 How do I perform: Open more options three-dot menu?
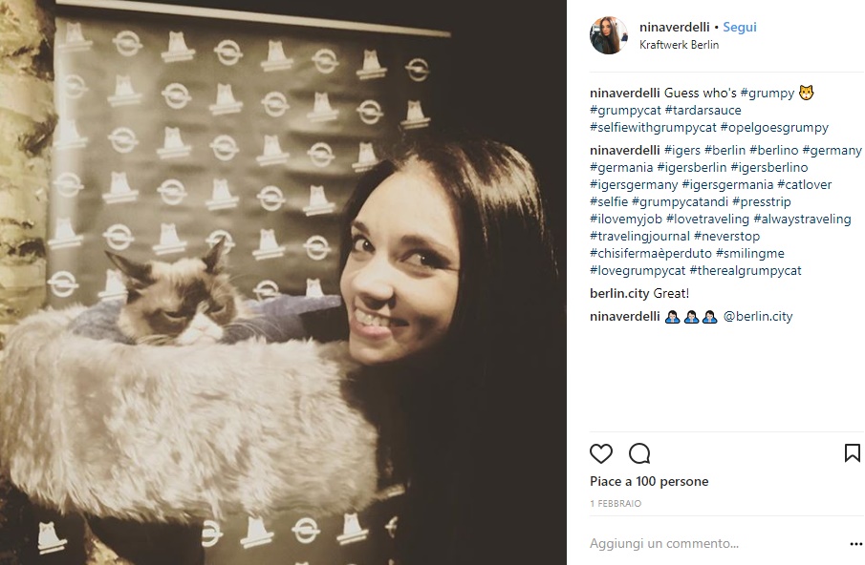click(855, 545)
